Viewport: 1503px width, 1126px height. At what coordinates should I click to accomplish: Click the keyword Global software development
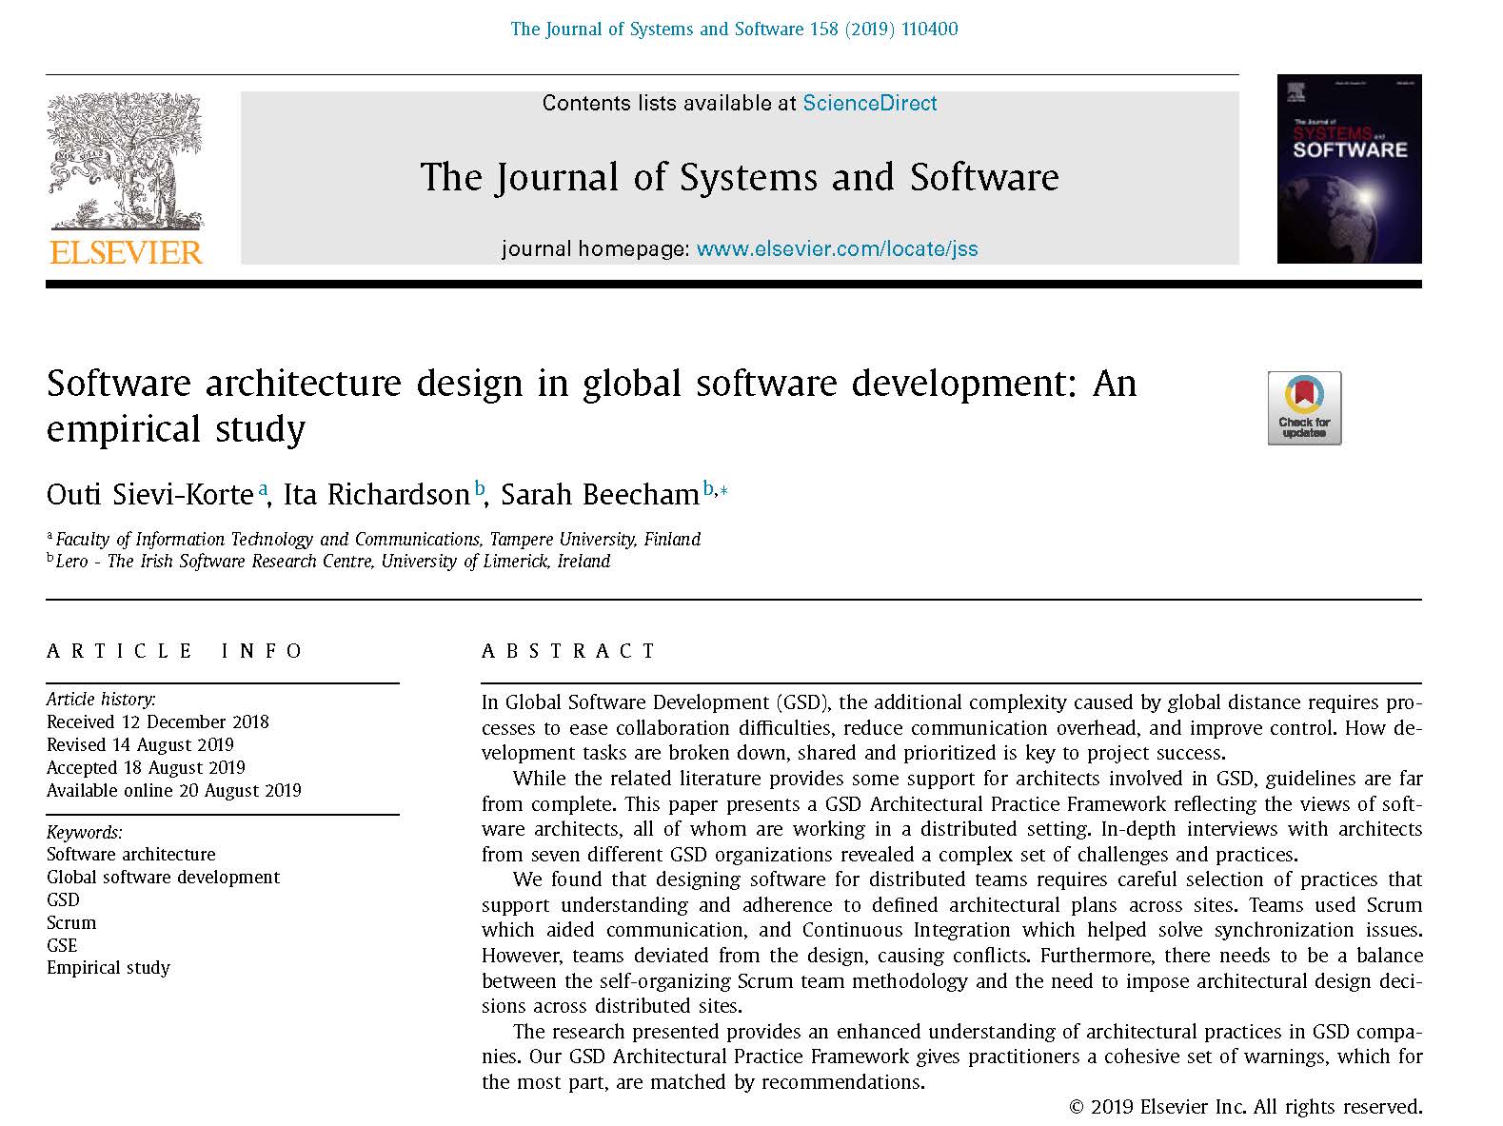[x=163, y=877]
